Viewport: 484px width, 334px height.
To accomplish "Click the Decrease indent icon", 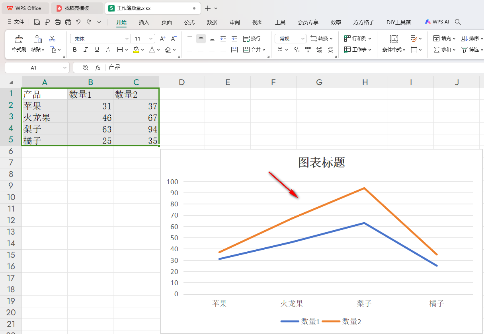I will pos(223,39).
